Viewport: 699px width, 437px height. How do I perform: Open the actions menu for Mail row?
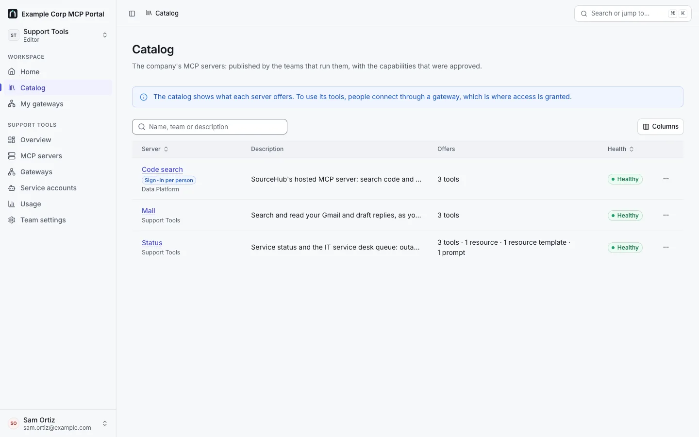pyautogui.click(x=666, y=215)
